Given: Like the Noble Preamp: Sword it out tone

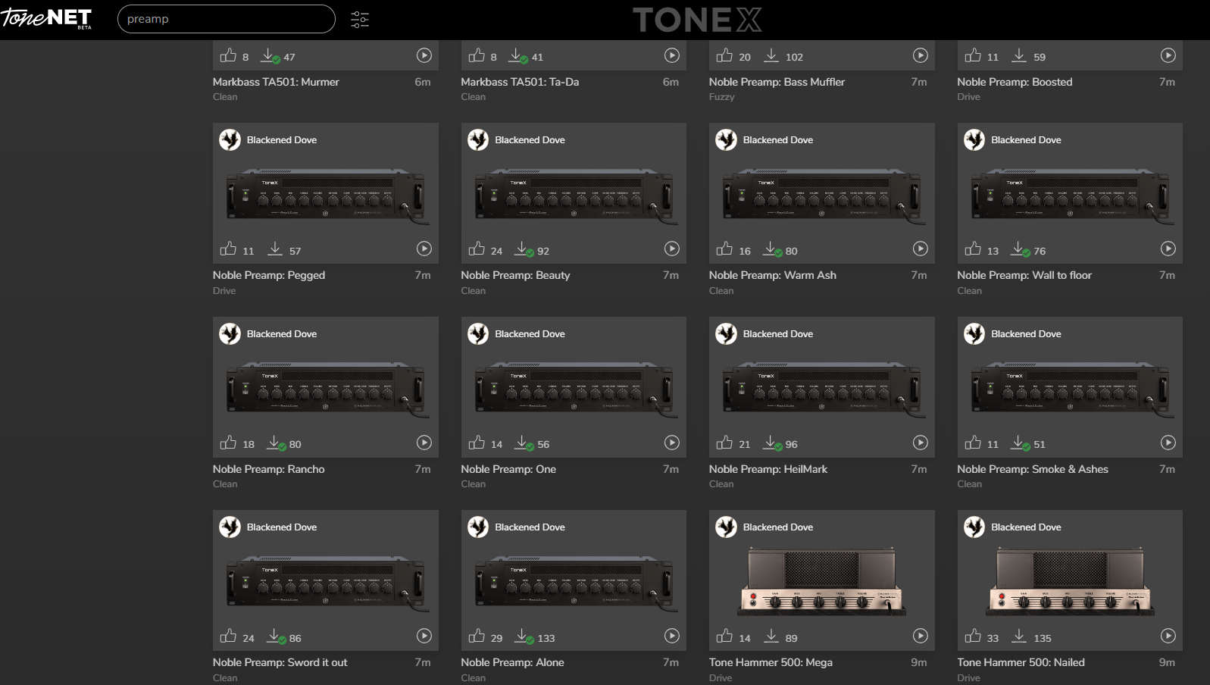Looking at the screenshot, I should tap(228, 636).
